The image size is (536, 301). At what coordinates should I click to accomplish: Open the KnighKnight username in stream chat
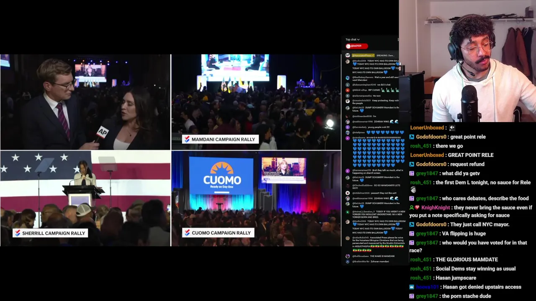point(435,208)
